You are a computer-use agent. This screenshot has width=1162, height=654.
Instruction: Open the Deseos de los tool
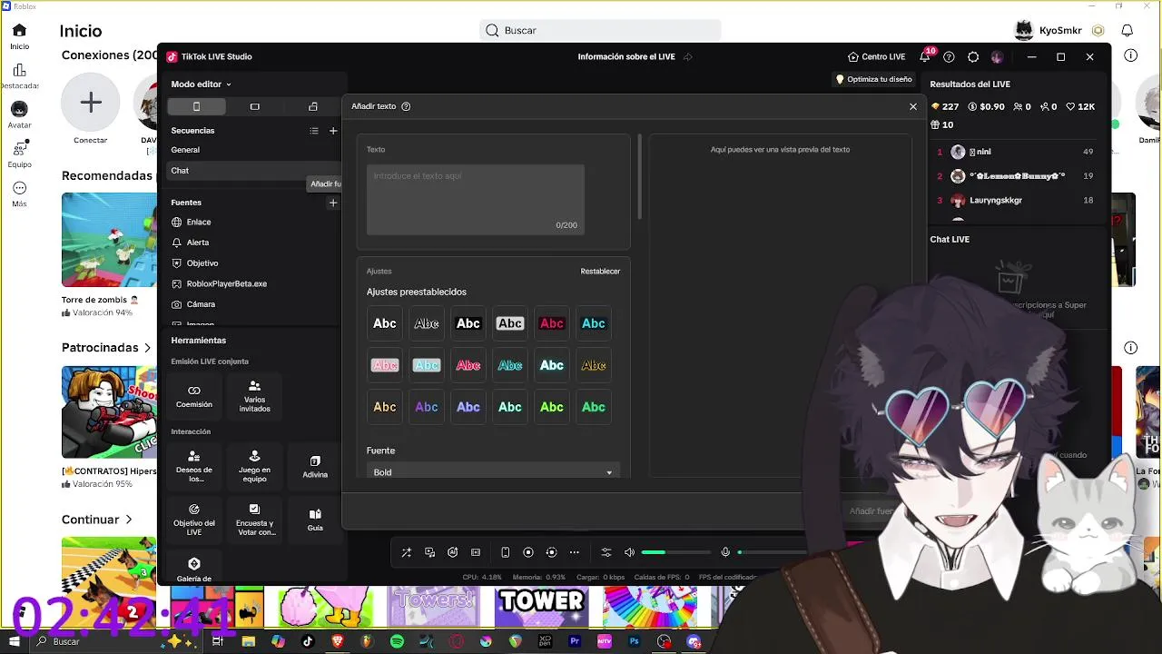[x=194, y=466]
